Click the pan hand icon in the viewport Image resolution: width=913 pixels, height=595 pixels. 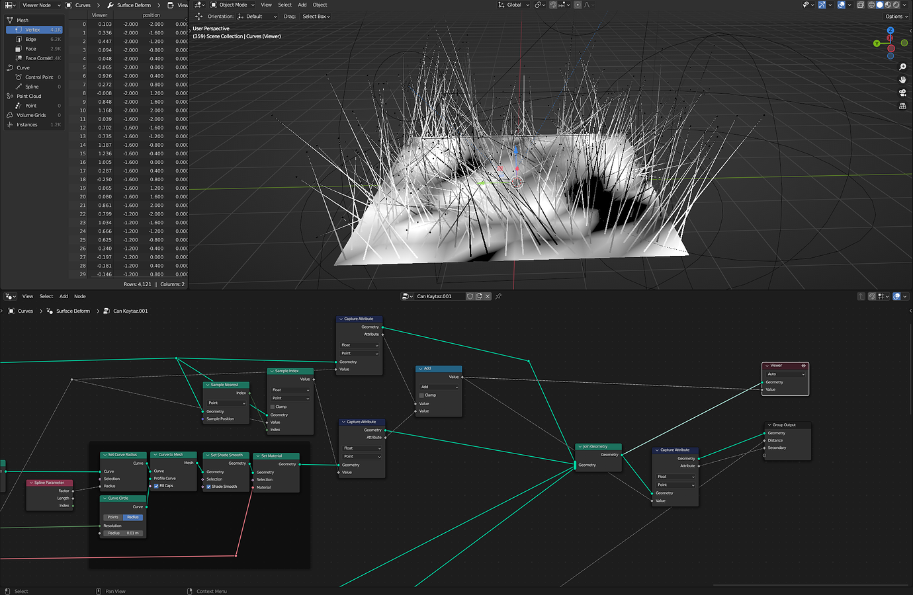tap(902, 80)
